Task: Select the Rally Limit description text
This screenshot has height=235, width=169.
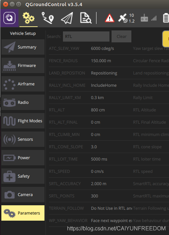Action: click(143, 98)
